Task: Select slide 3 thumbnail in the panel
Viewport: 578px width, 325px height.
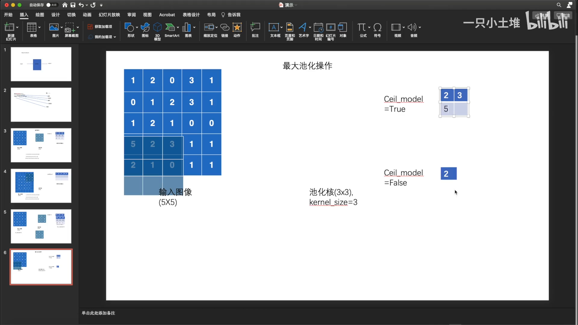Action: coord(41,145)
